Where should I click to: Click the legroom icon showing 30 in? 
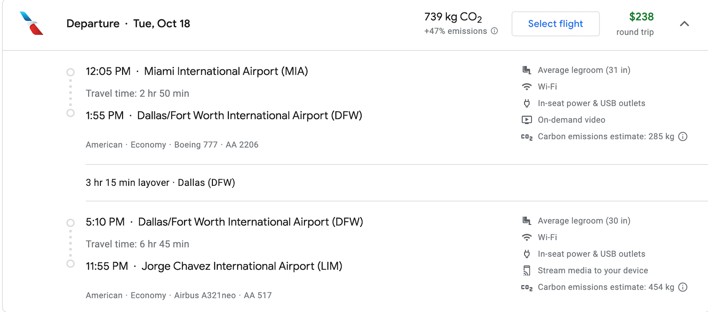click(527, 220)
